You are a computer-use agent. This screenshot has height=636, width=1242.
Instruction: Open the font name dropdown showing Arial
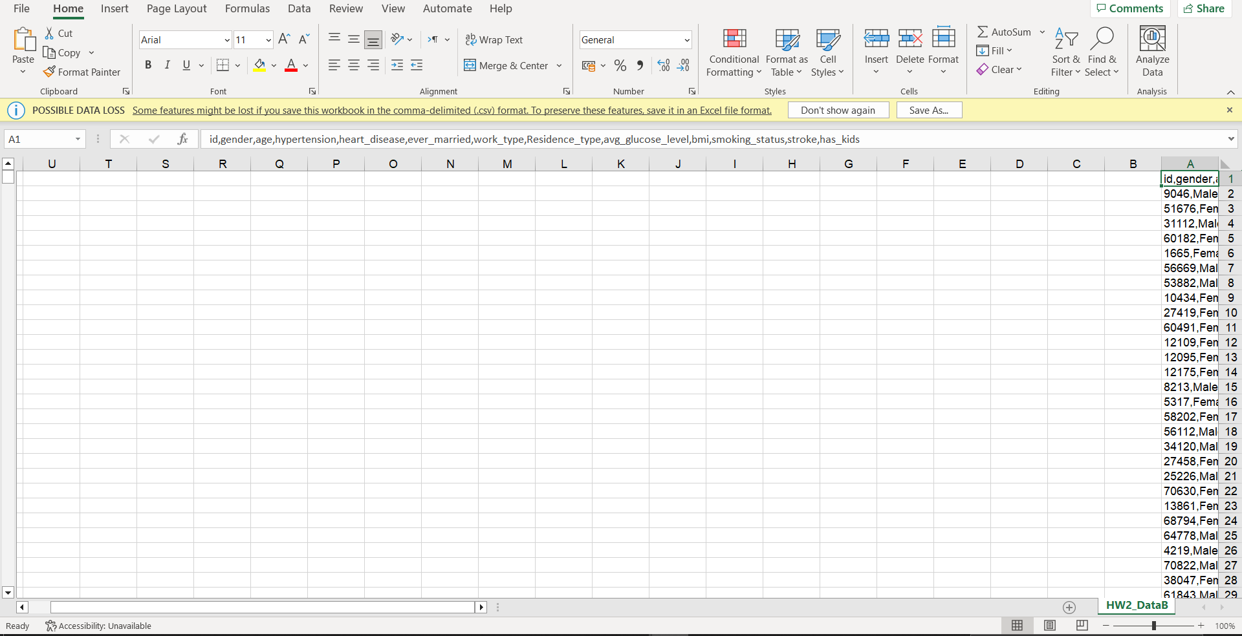point(227,40)
